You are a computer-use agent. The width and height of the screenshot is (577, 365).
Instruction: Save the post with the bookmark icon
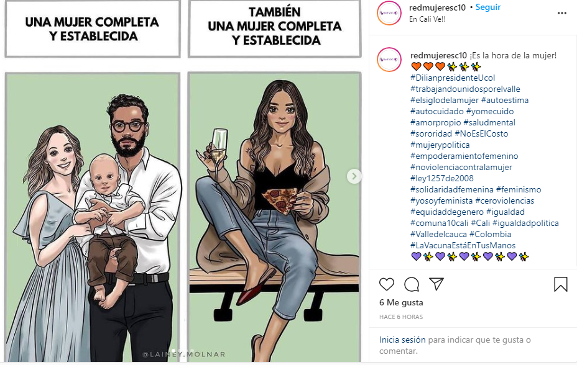[x=560, y=284]
